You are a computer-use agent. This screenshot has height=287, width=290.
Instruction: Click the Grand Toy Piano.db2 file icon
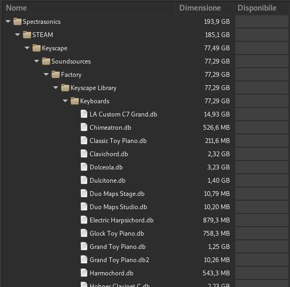click(x=84, y=259)
